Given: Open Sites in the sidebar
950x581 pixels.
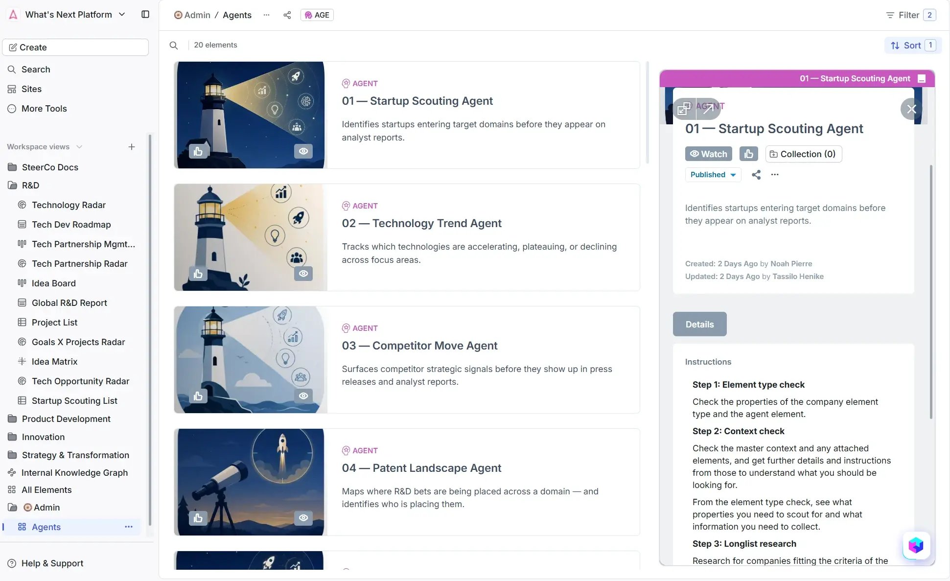Looking at the screenshot, I should (31, 89).
